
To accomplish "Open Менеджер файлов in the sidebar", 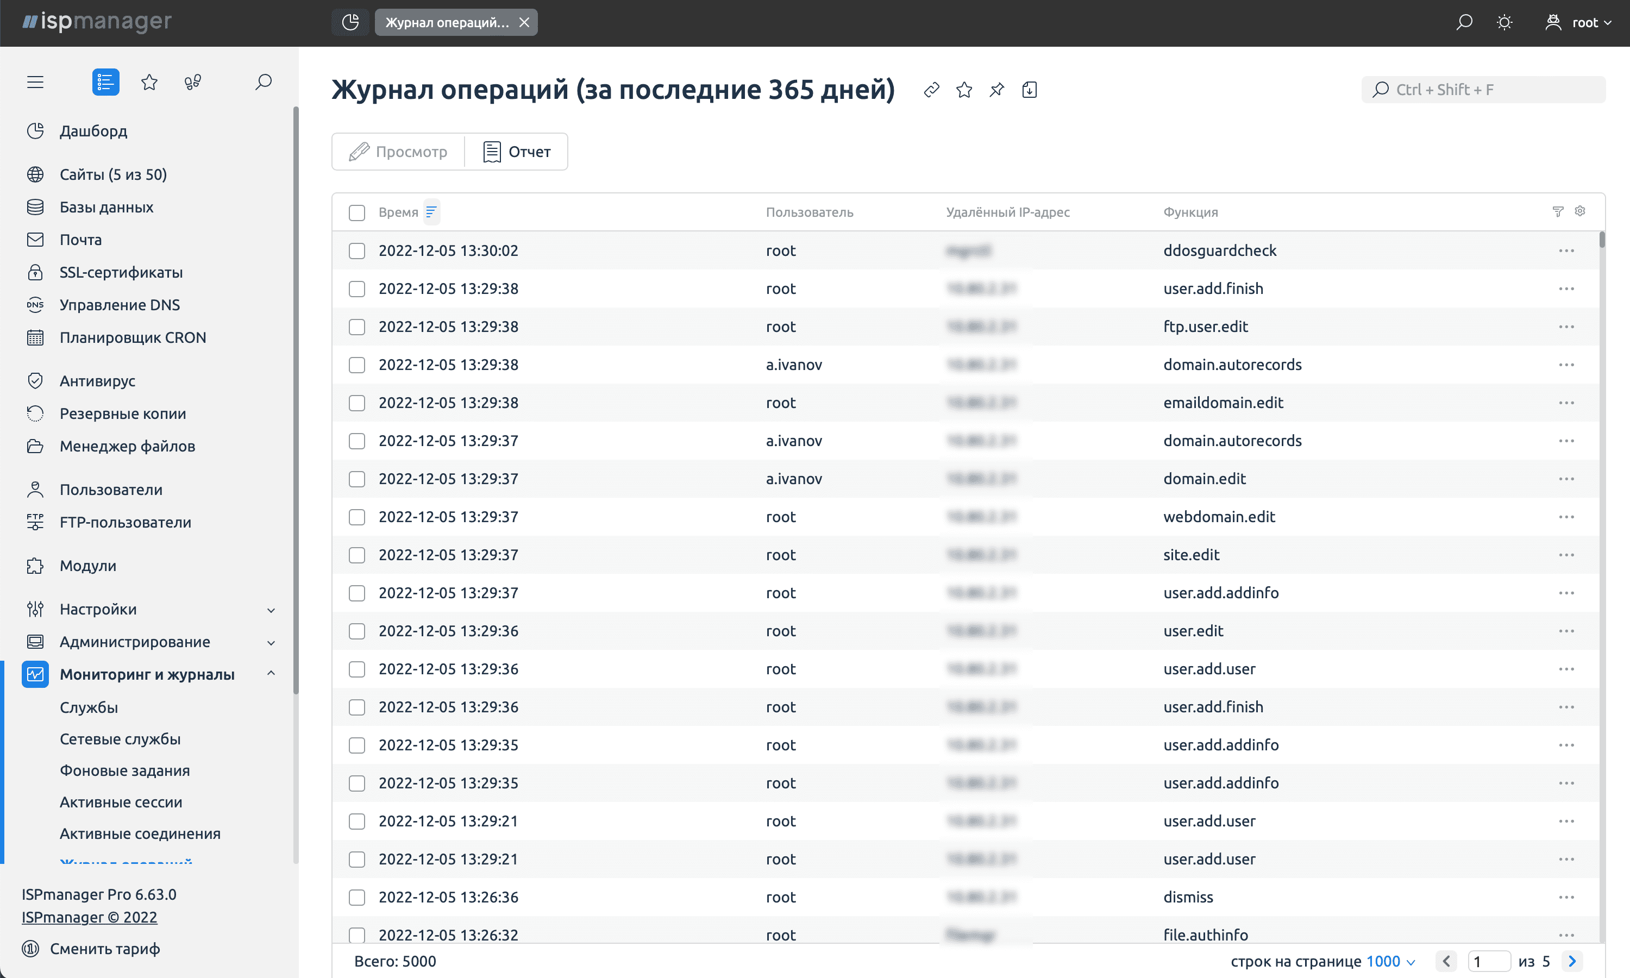I will click(x=127, y=446).
